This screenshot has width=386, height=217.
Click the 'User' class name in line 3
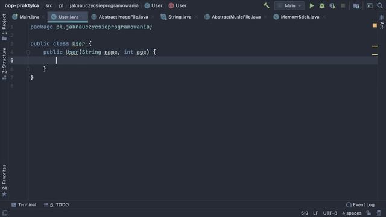[78, 43]
